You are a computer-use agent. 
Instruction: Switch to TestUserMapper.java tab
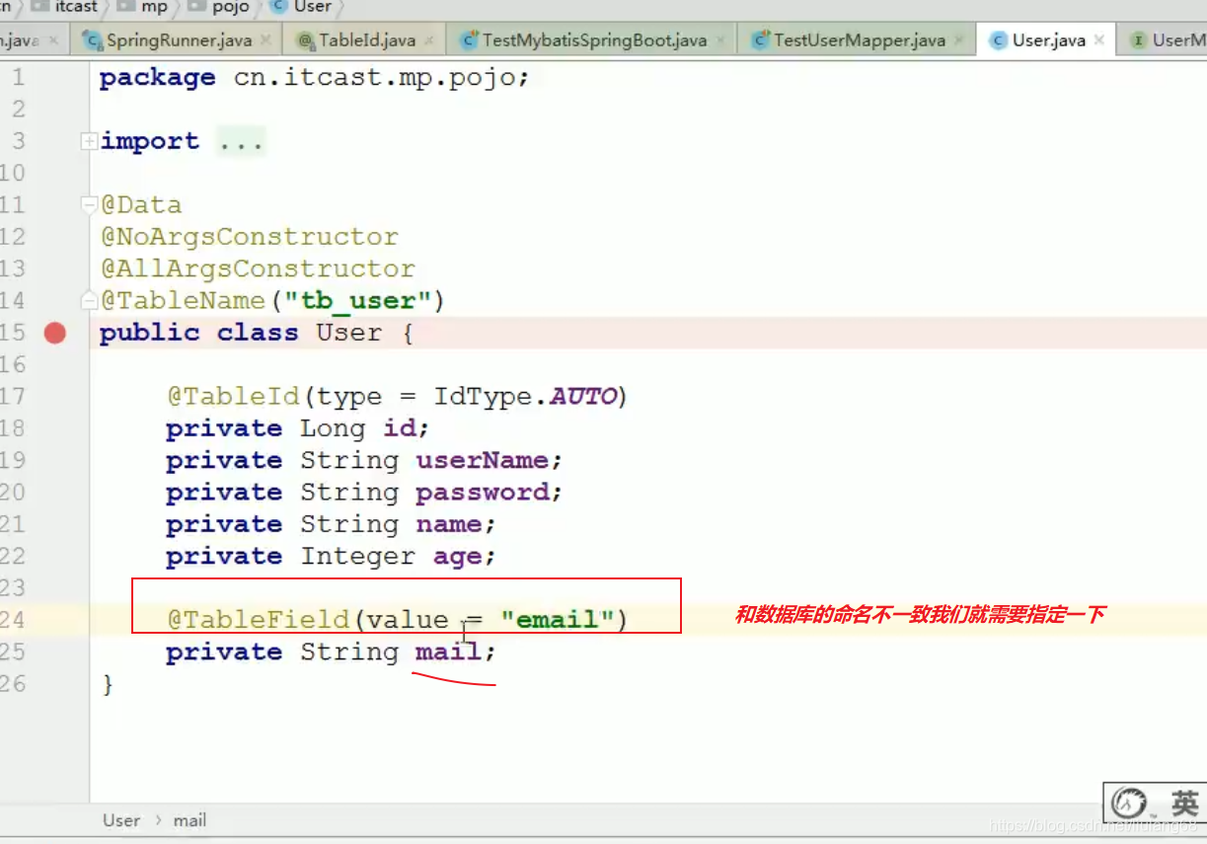tap(860, 40)
